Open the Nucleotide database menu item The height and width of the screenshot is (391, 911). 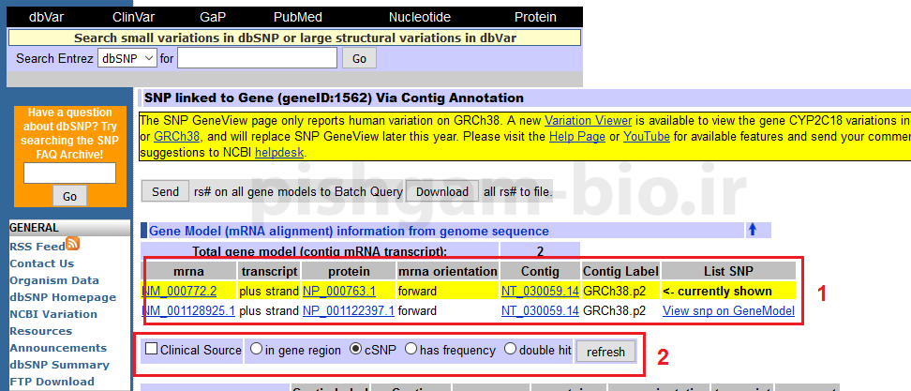click(x=420, y=17)
